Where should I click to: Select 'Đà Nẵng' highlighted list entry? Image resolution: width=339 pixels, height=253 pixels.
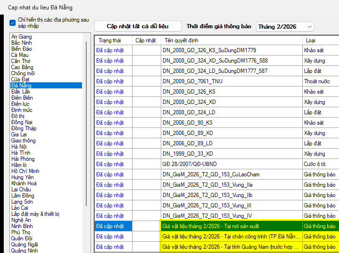pos(22,86)
